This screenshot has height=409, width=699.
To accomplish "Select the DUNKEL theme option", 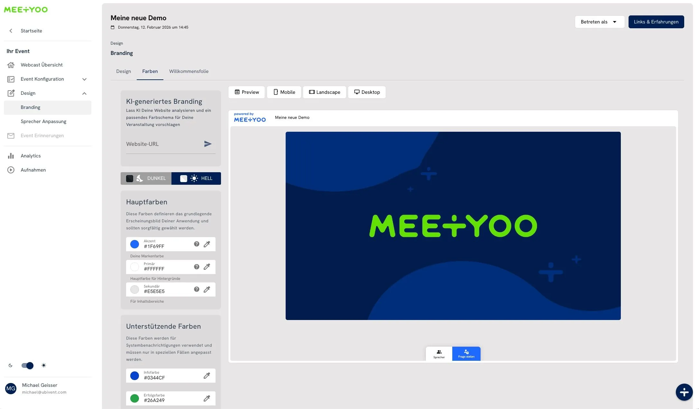I will [x=146, y=178].
